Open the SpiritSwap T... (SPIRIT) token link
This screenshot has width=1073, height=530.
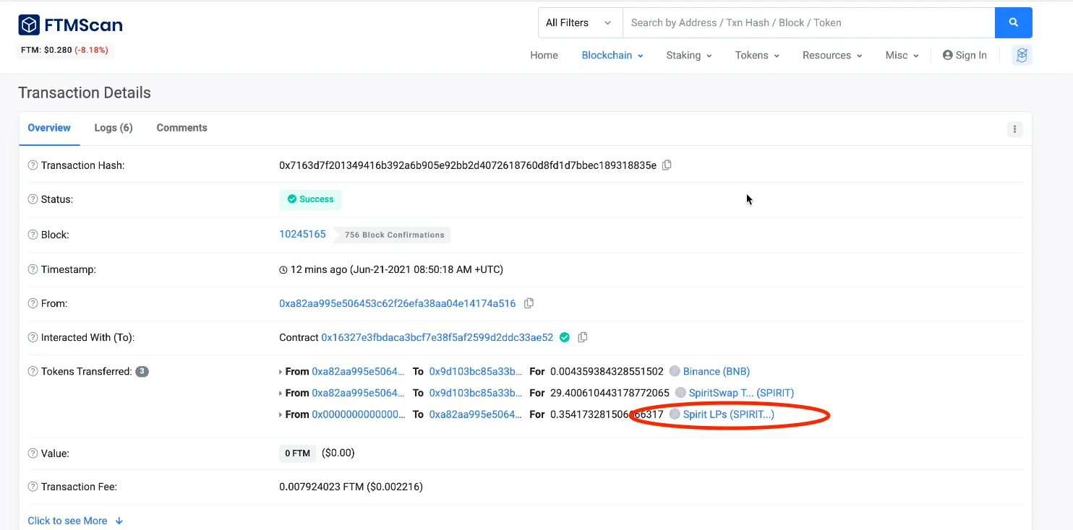click(742, 393)
